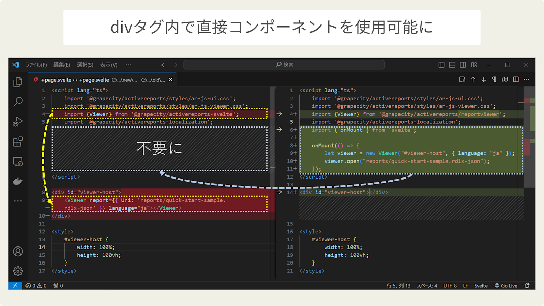
Task: Open the Extensions view
Action: 18,141
